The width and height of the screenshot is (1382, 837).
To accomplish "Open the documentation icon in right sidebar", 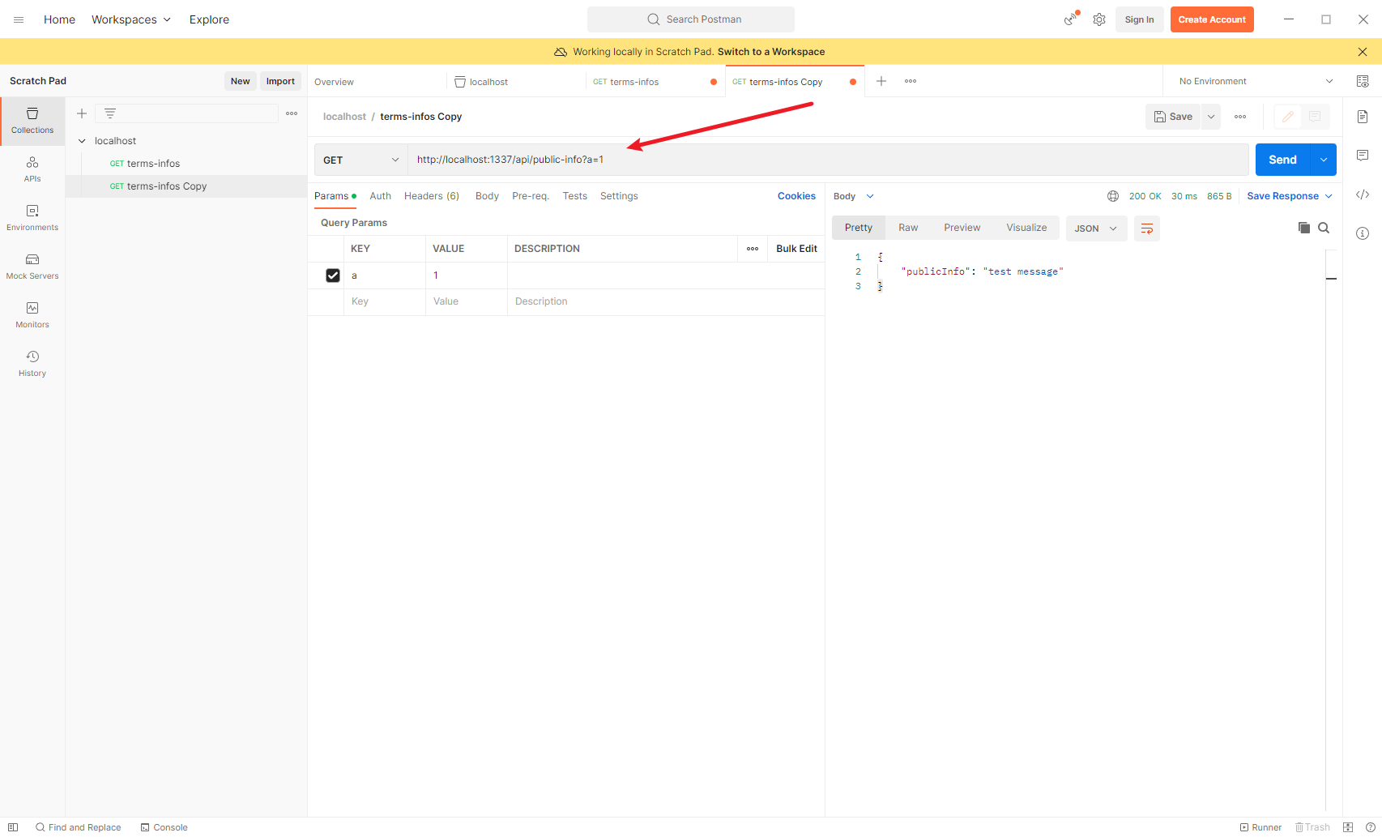I will pos(1363,117).
